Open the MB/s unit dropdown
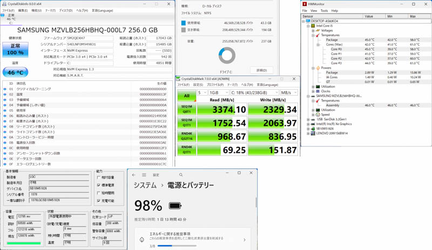432x250 pixels. coord(289,93)
